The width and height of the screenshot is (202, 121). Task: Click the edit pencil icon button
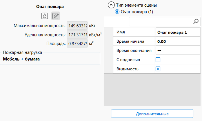(56, 16)
